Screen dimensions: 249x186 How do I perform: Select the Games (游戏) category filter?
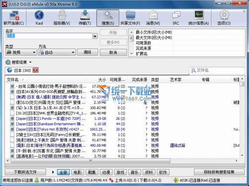pyautogui.click(x=121, y=172)
